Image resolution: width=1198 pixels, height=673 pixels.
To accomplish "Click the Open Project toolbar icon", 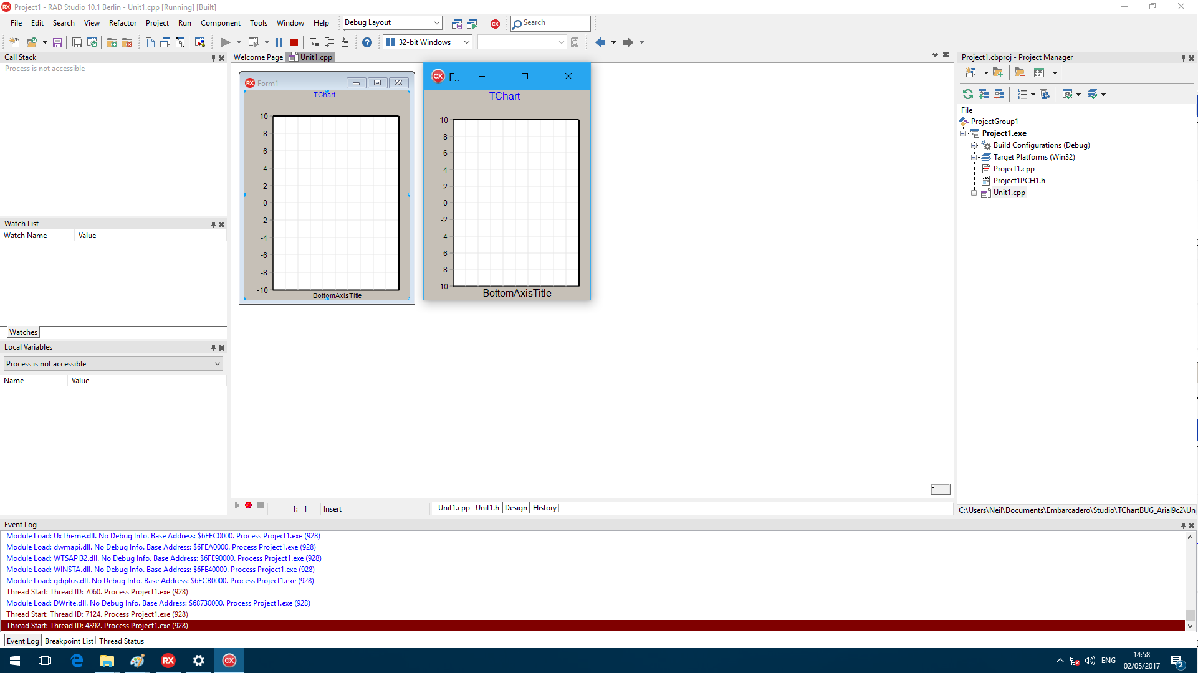I will 92,42.
